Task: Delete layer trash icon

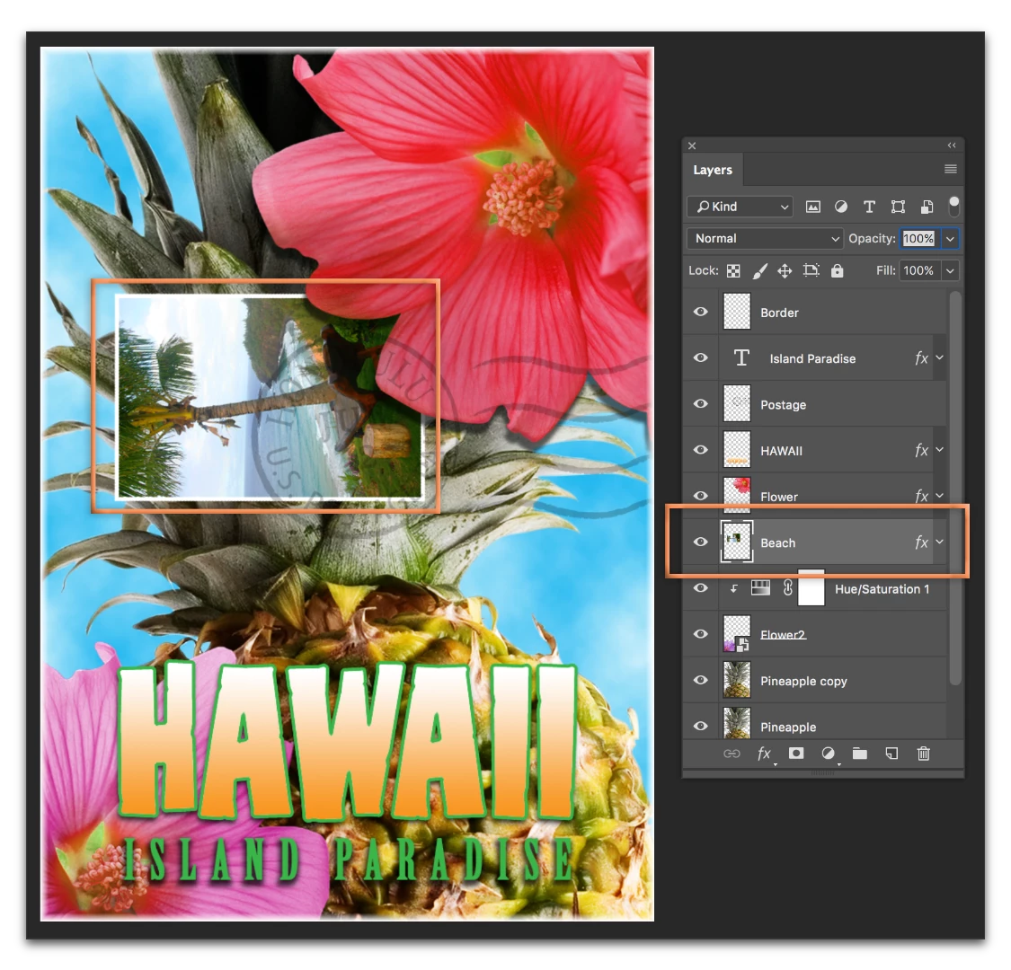Action: pos(923,753)
